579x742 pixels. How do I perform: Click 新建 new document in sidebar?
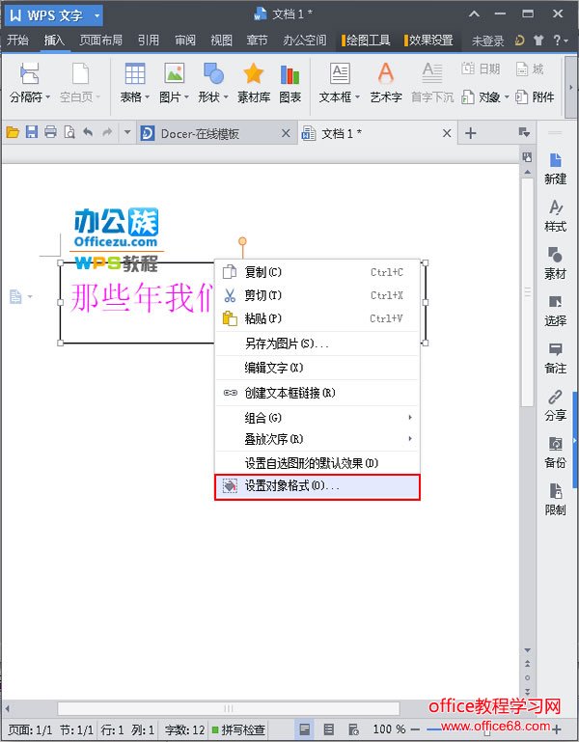[x=555, y=169]
